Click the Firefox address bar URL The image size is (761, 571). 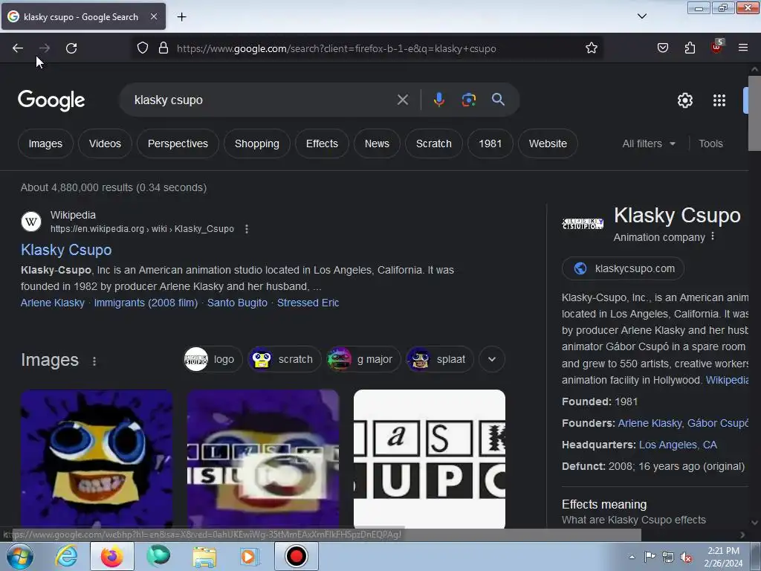tap(337, 48)
